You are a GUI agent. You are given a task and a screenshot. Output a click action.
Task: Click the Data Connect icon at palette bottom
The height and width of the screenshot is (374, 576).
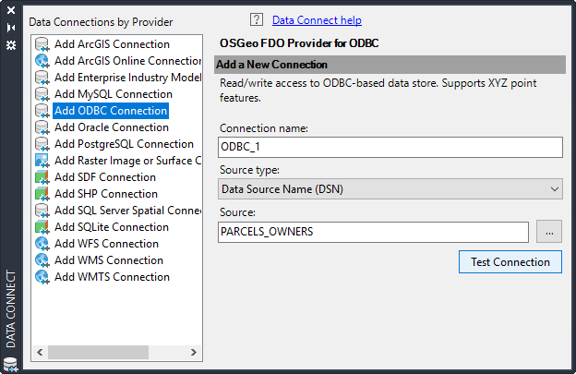pos(11,364)
